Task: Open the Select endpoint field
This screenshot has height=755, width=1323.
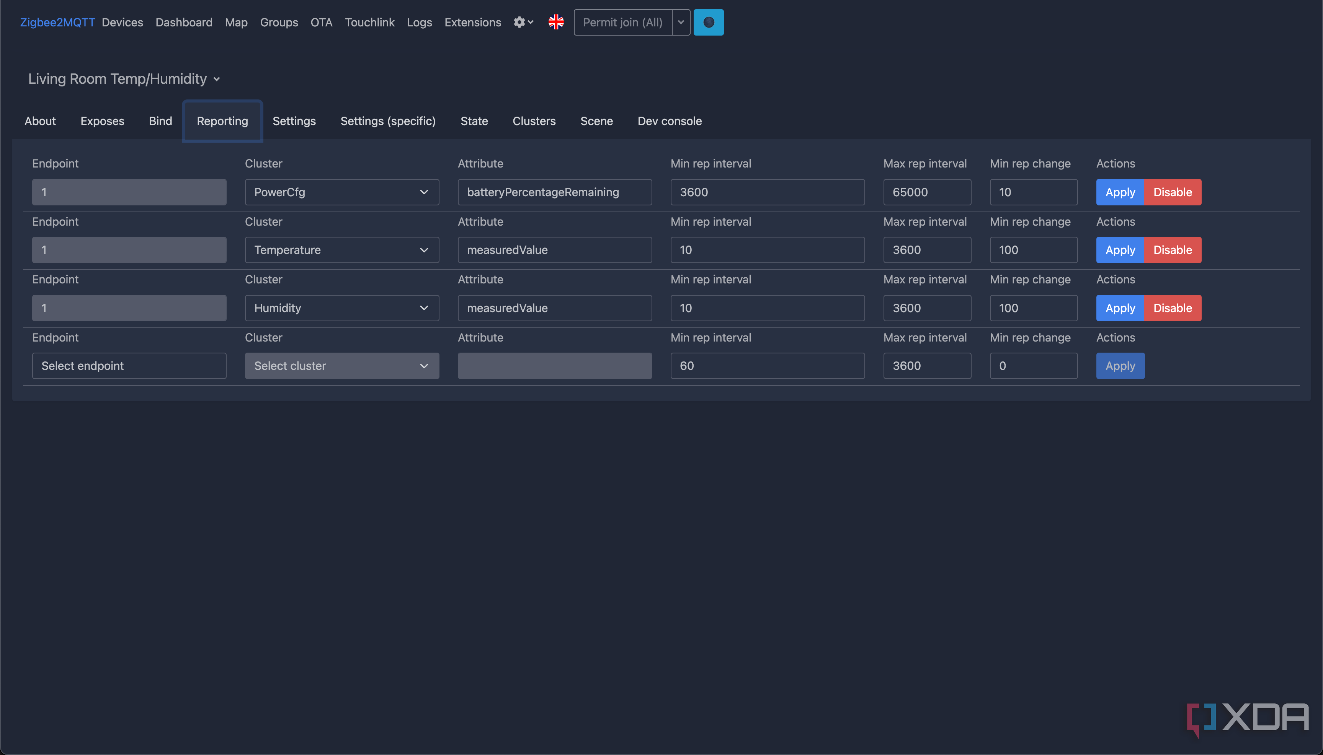Action: click(129, 366)
